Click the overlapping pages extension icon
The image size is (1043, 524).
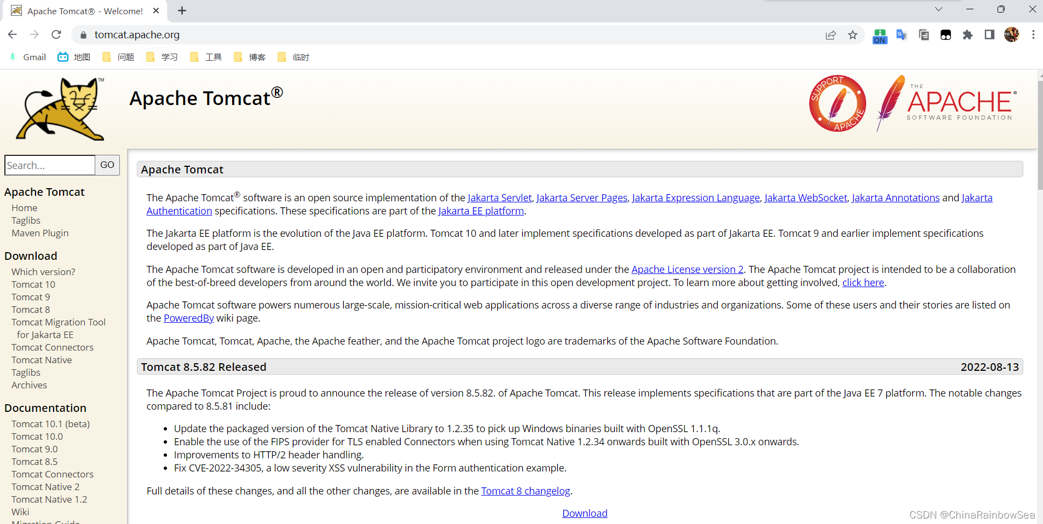coord(924,35)
